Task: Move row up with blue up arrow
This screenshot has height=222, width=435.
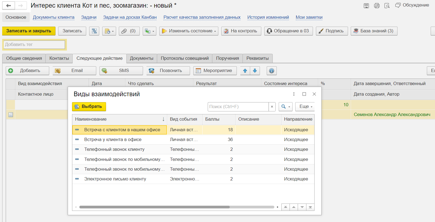Action: [245, 71]
